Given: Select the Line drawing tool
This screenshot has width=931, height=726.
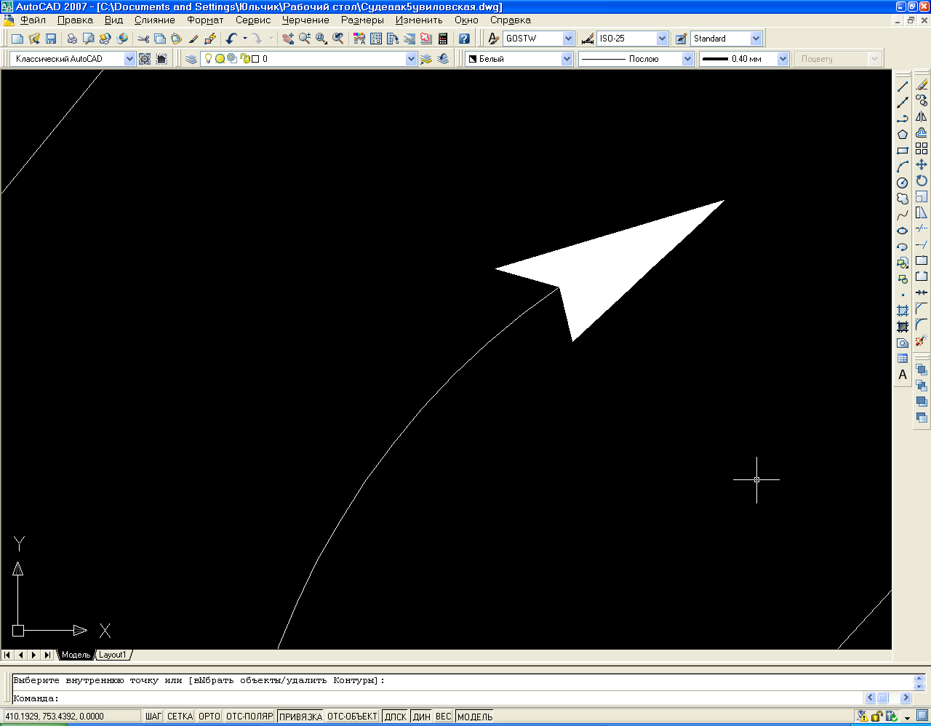Looking at the screenshot, I should [903, 87].
